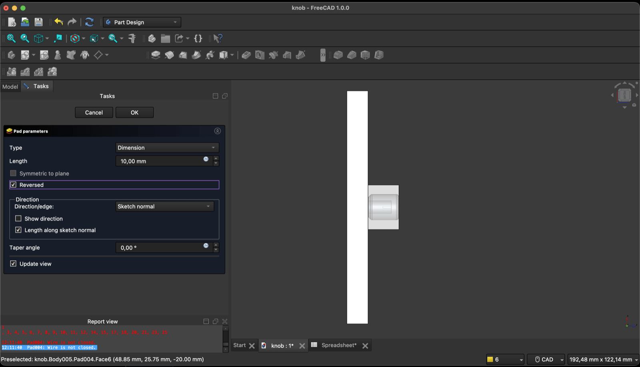Toggle the Update view checkbox
Screen dimensions: 640x367
[x=13, y=264]
